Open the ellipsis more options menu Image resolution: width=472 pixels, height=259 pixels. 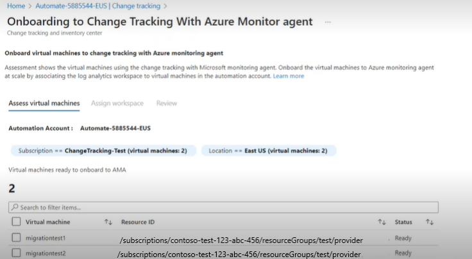(x=328, y=22)
